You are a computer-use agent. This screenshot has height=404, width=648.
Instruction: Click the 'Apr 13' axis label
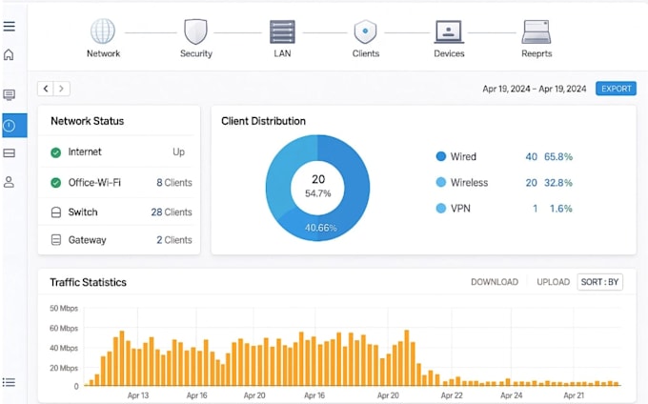(x=138, y=395)
